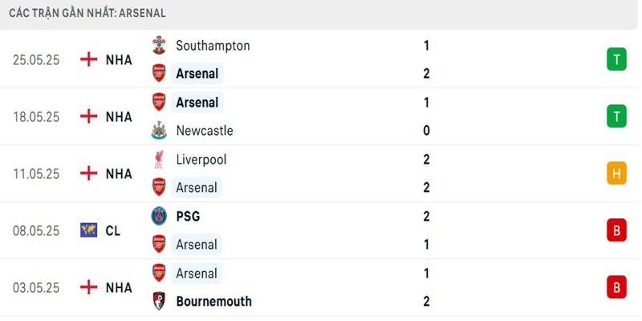Click orange H badge for Liverpool match

click(x=616, y=173)
